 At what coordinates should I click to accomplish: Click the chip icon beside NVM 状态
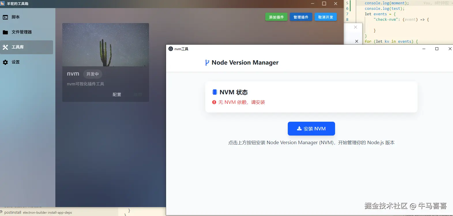215,92
